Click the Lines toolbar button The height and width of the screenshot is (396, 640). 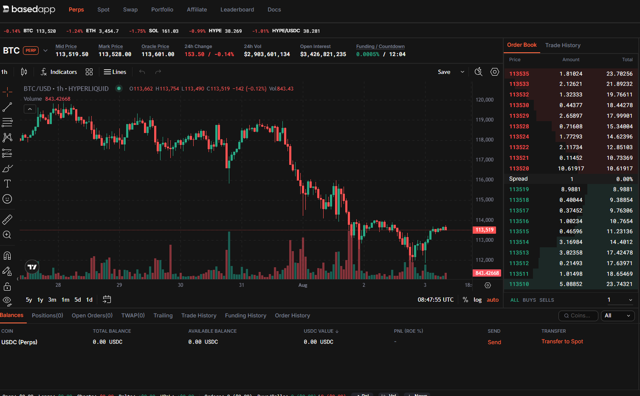(115, 72)
